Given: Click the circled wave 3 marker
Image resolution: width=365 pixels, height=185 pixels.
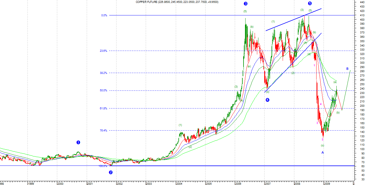Looking at the screenshot, I should [246, 4].
